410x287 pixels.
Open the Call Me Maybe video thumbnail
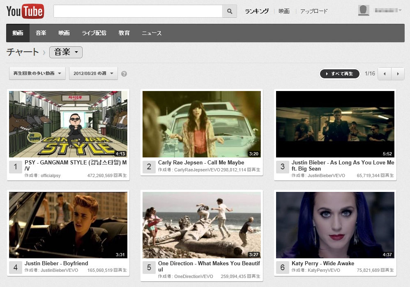[x=202, y=124]
